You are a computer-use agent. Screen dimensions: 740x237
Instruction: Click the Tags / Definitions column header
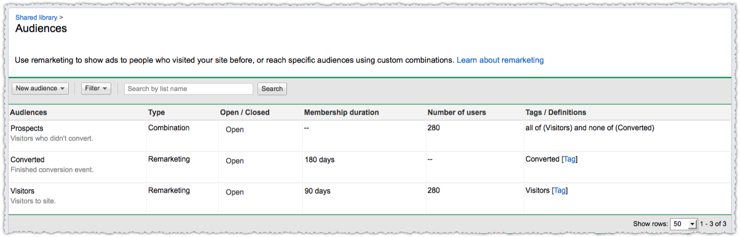click(x=556, y=112)
